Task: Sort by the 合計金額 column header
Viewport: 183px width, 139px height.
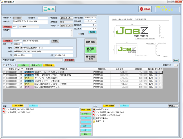Action: click(x=119, y=69)
